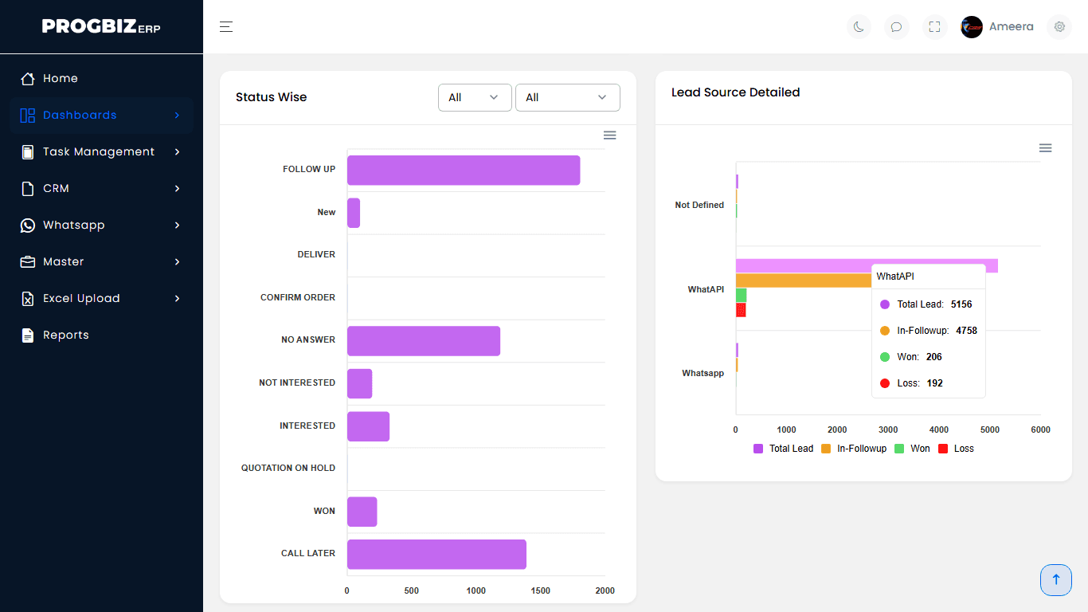Image resolution: width=1088 pixels, height=612 pixels.
Task: Expand the Dashboards submenu chevron
Action: [177, 115]
